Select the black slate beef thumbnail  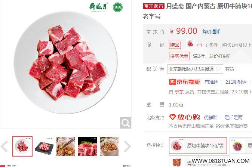pos(44,146)
